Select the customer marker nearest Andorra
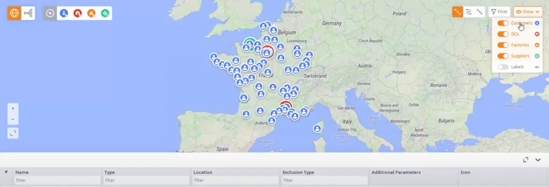The image size is (549, 187). click(x=271, y=121)
